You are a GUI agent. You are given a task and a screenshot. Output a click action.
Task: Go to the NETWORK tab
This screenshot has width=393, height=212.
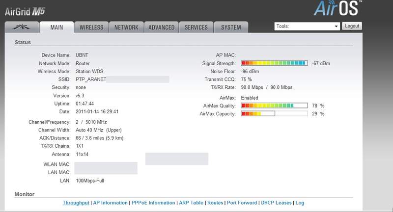126,27
